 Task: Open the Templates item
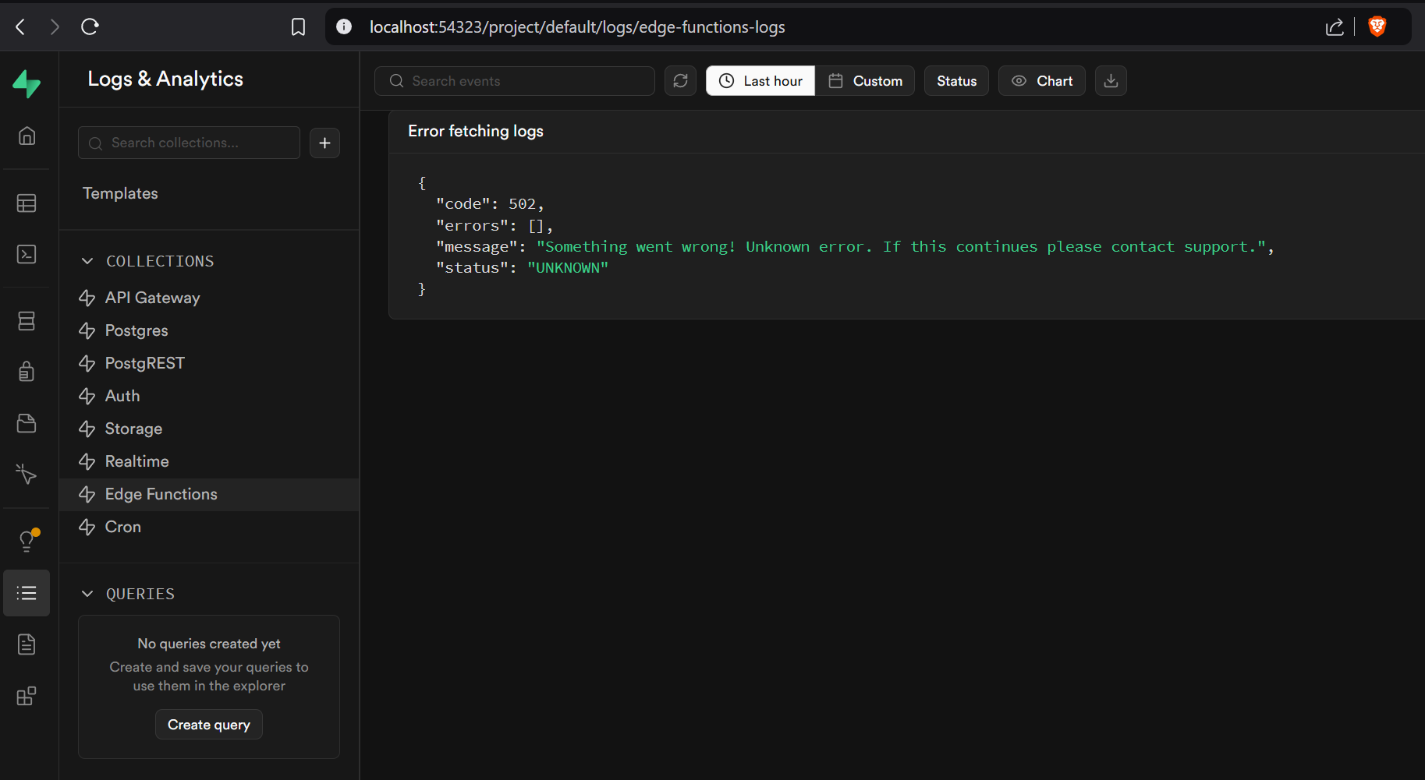point(120,193)
